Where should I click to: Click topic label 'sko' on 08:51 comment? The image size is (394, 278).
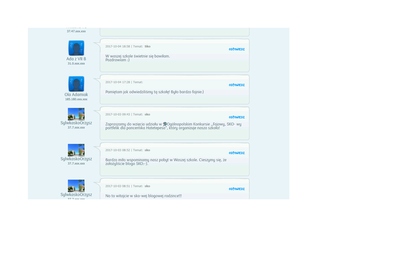click(147, 186)
